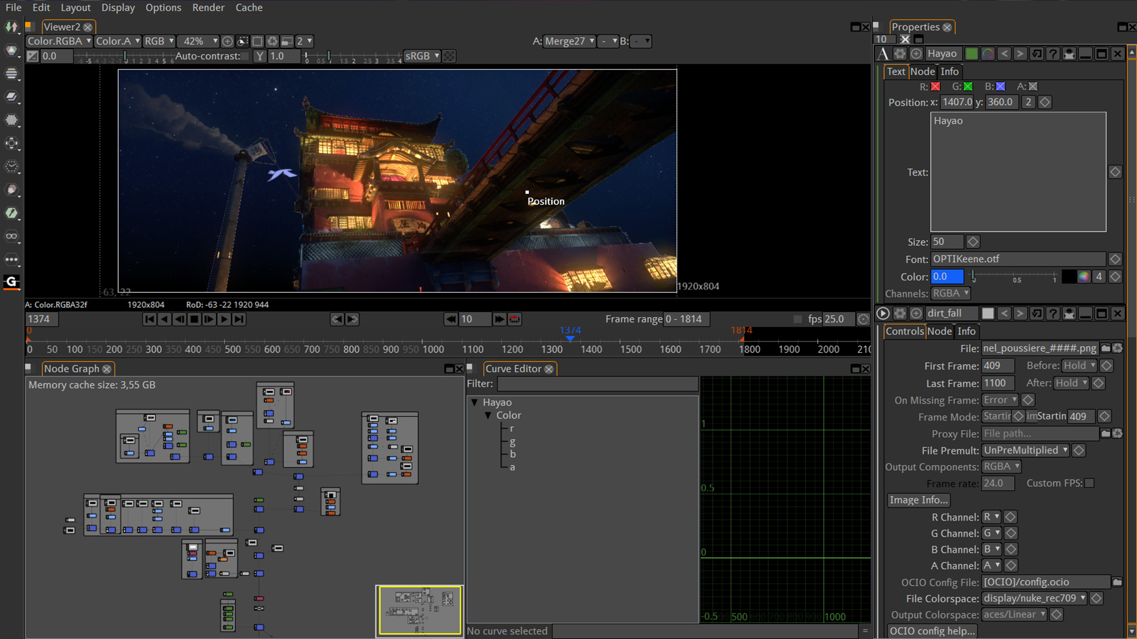
Task: Open the A input Merge27 dropdown
Action: [x=570, y=41]
